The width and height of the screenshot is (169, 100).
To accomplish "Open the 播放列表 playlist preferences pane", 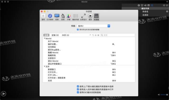I will [x=76, y=17].
